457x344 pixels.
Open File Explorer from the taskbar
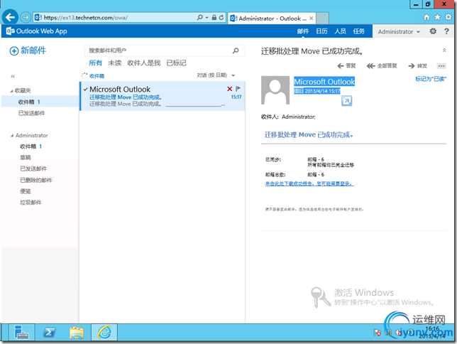coord(77,333)
